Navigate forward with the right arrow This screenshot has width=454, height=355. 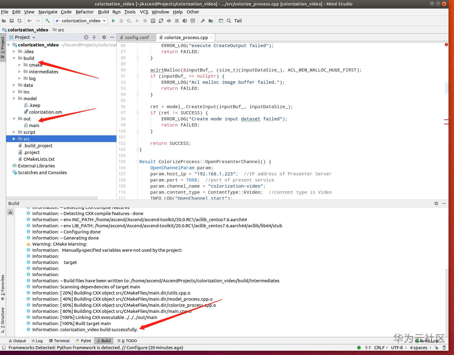pyautogui.click(x=38, y=21)
